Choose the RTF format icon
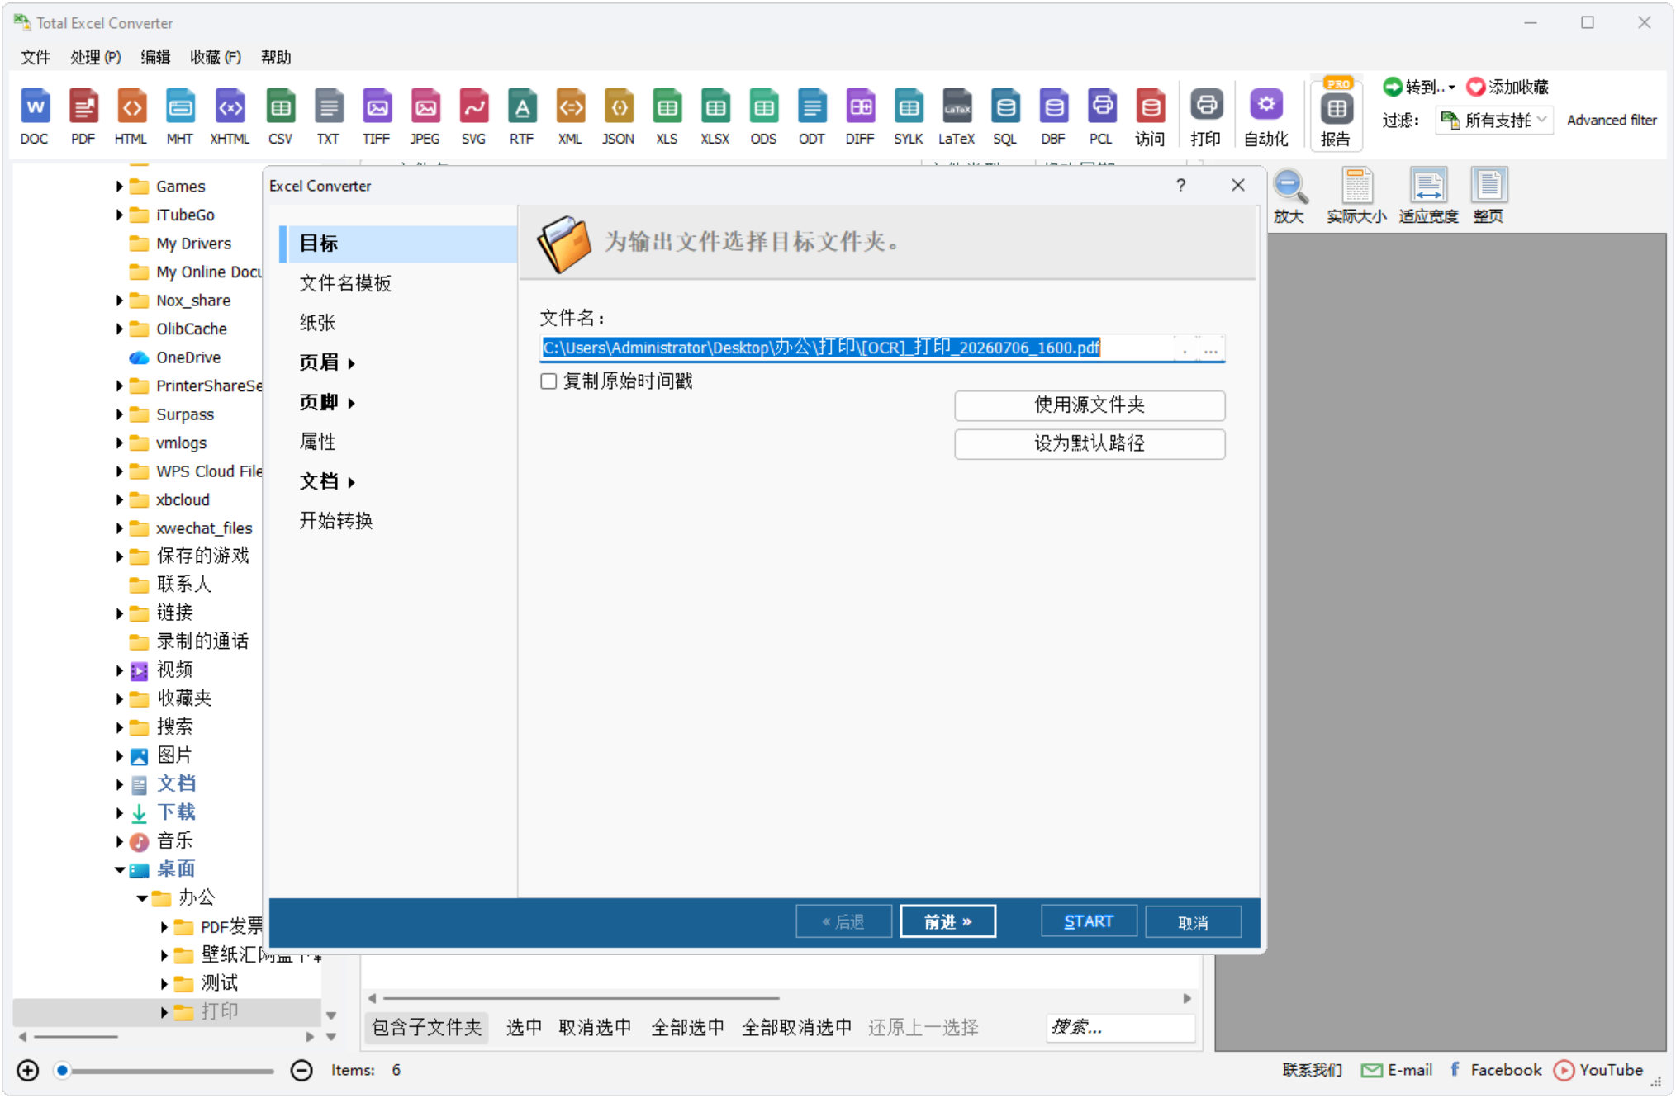 pyautogui.click(x=521, y=116)
